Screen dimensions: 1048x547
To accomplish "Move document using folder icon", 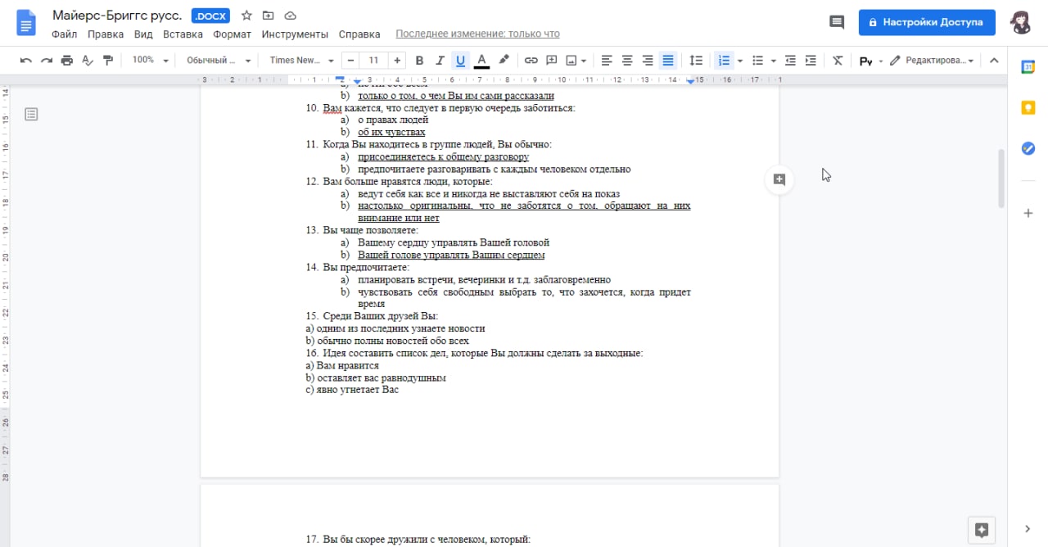I will tap(269, 16).
